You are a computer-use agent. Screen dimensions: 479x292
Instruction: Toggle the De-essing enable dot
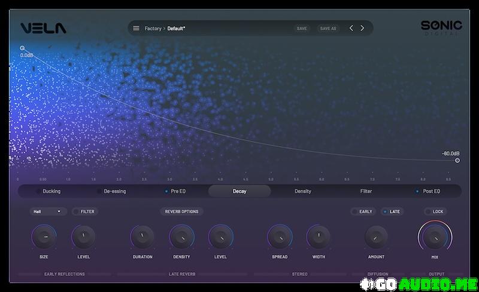pyautogui.click(x=99, y=192)
